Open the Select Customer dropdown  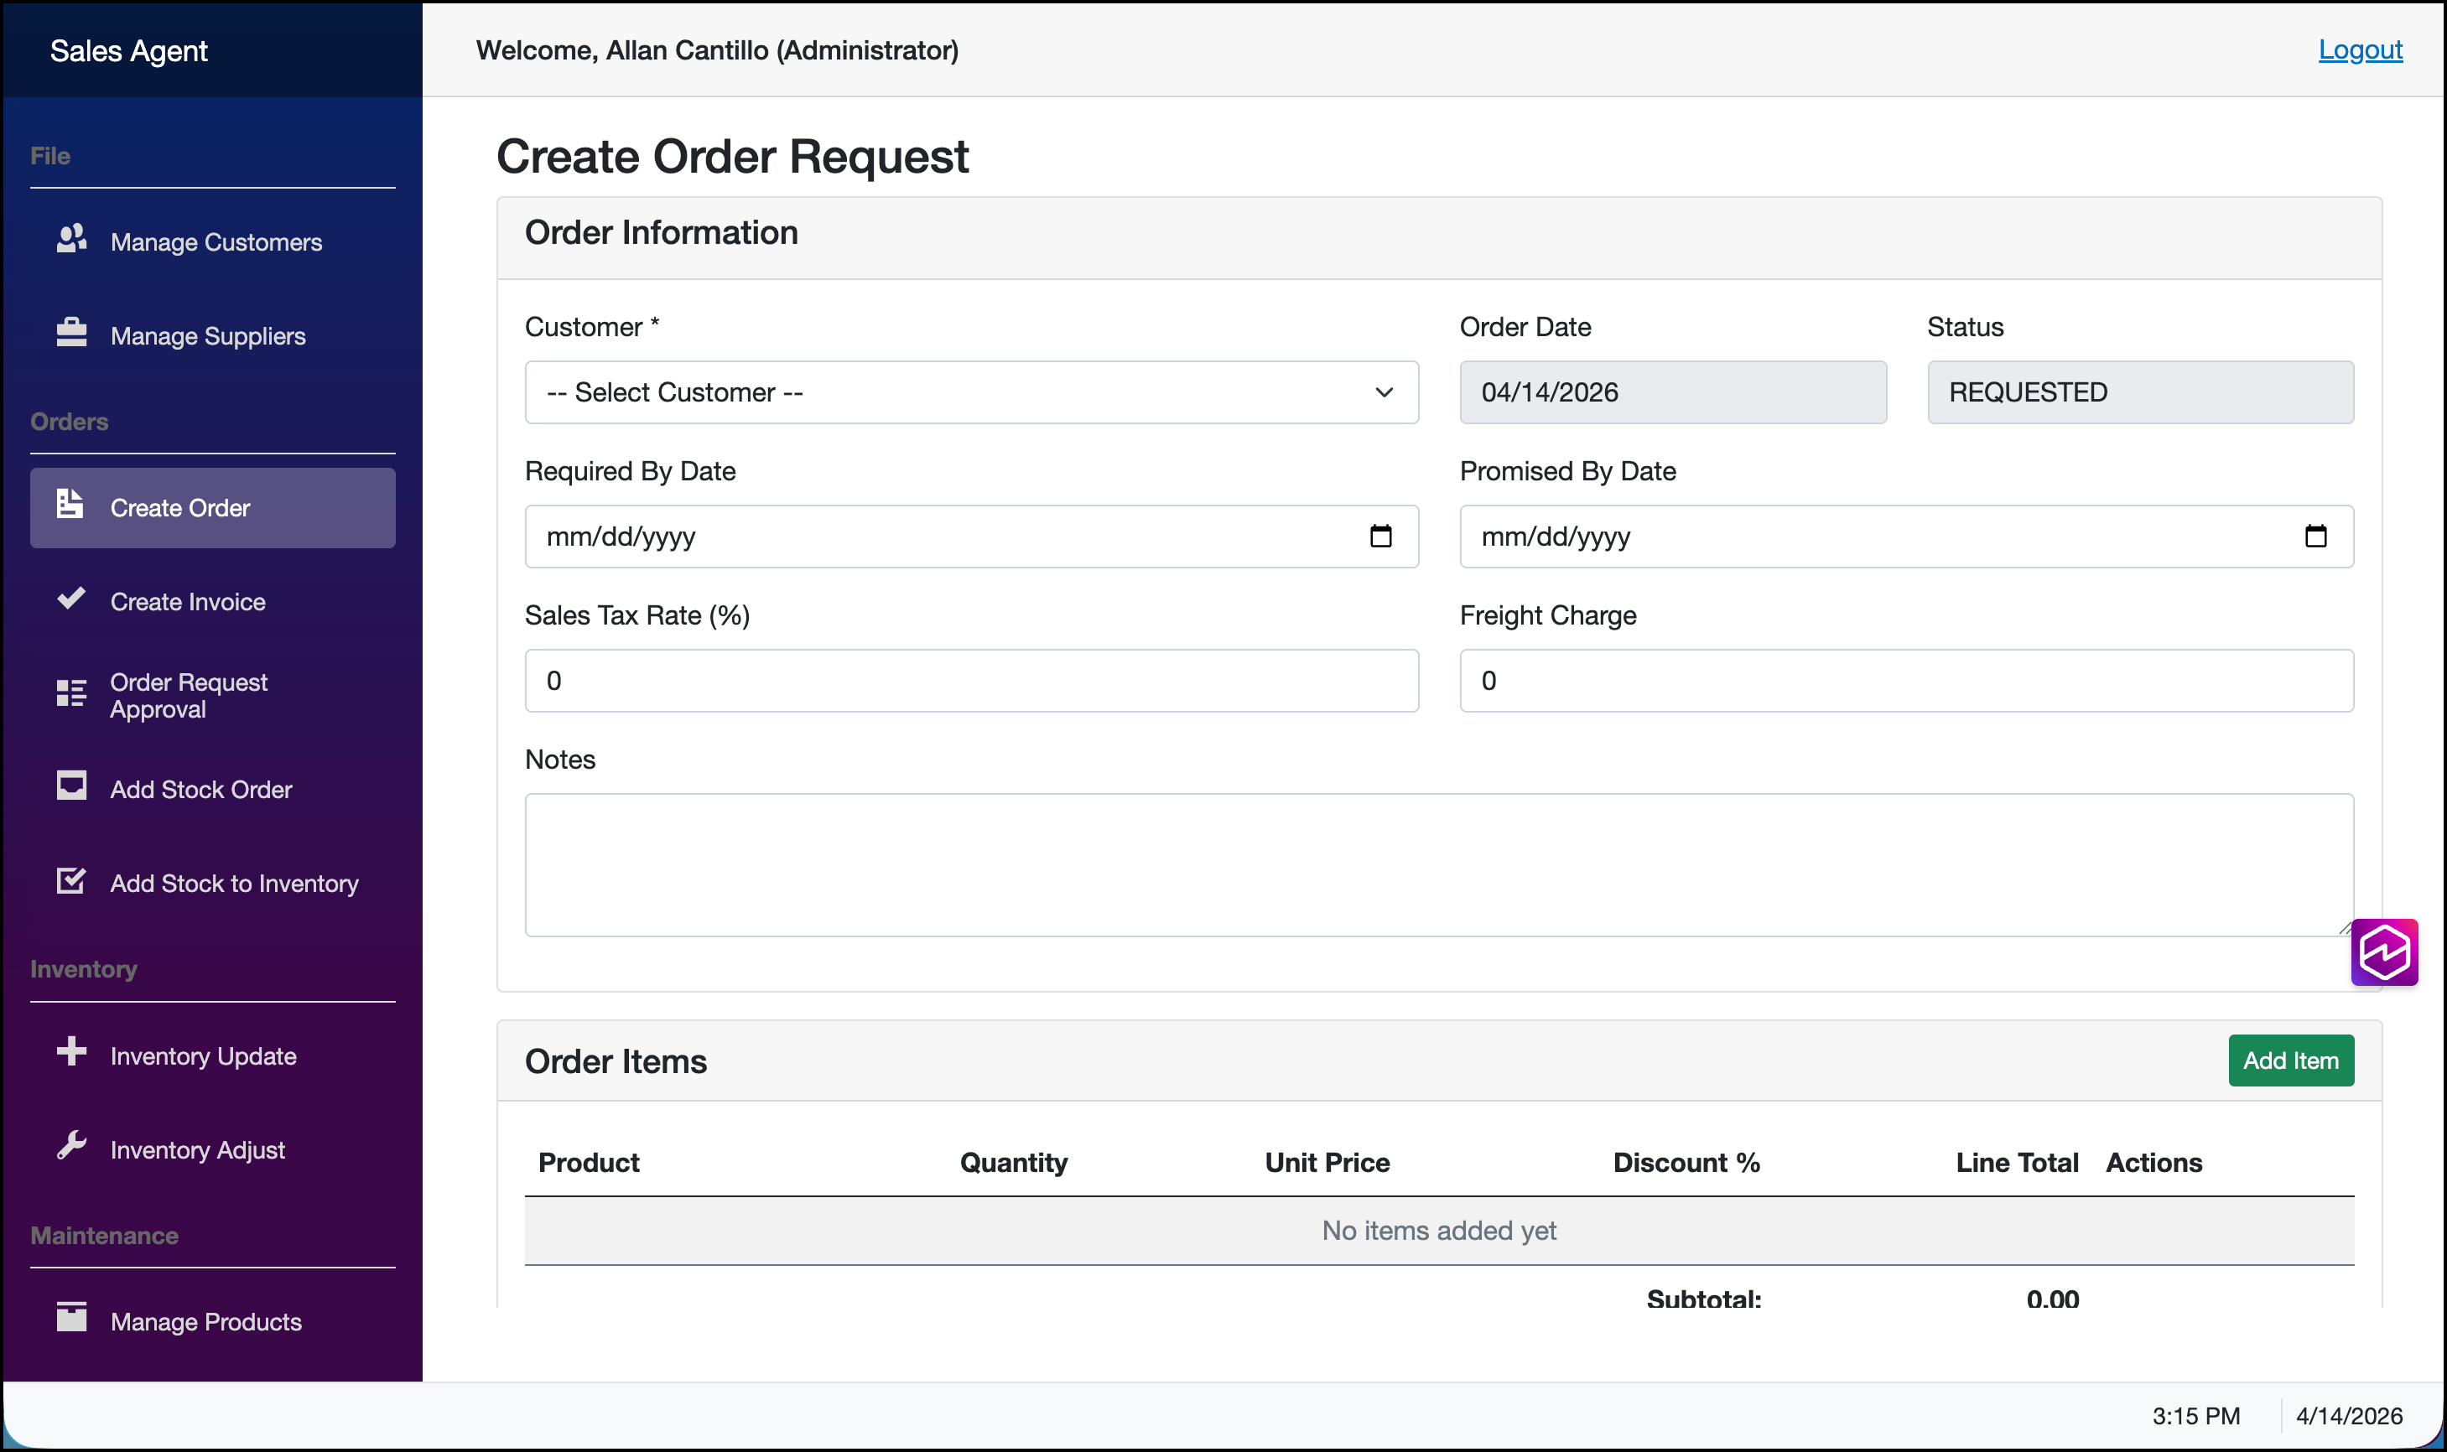pyautogui.click(x=969, y=392)
